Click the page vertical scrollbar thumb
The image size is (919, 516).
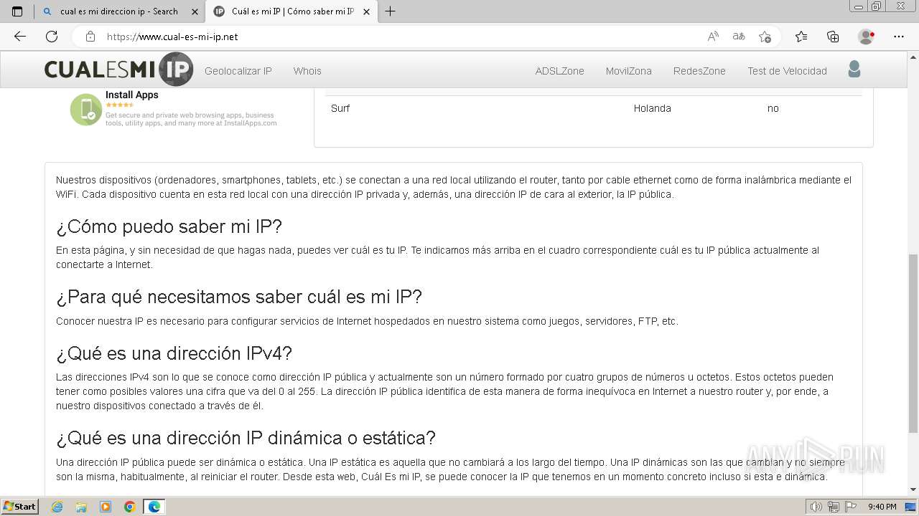pos(913,343)
